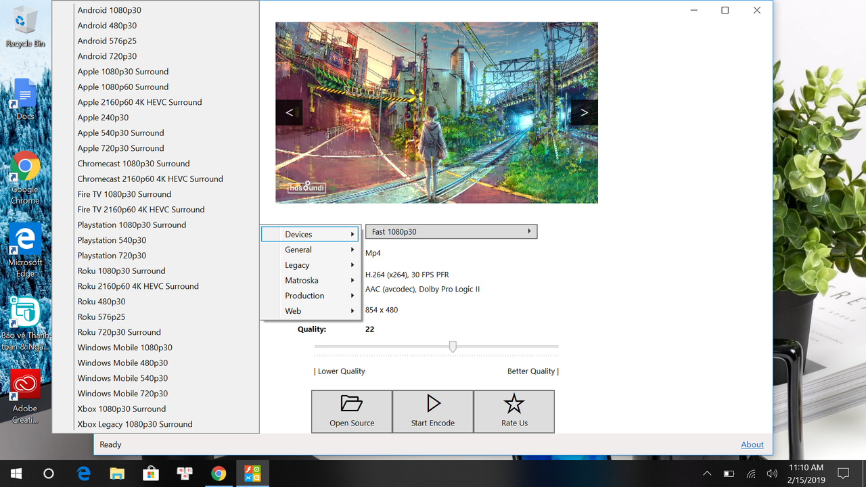Click the Mp4 format text
The height and width of the screenshot is (487, 866).
(x=373, y=253)
